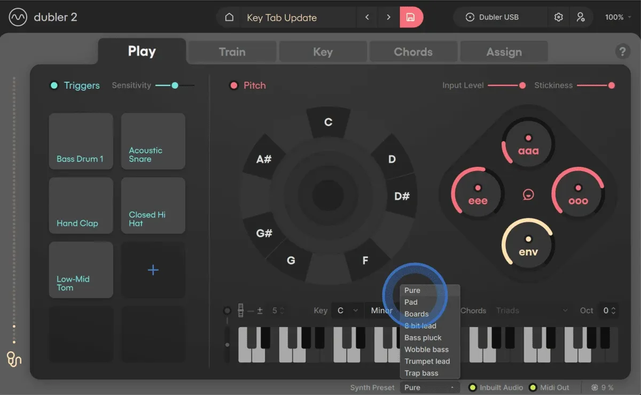Click the Key Tab Update preset name

coord(282,18)
